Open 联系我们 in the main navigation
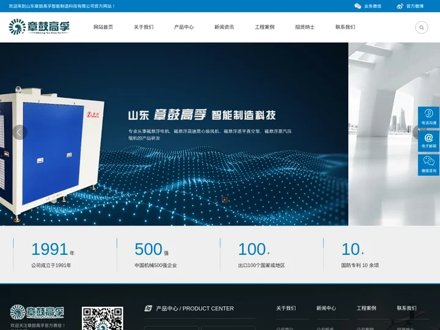 click(345, 28)
